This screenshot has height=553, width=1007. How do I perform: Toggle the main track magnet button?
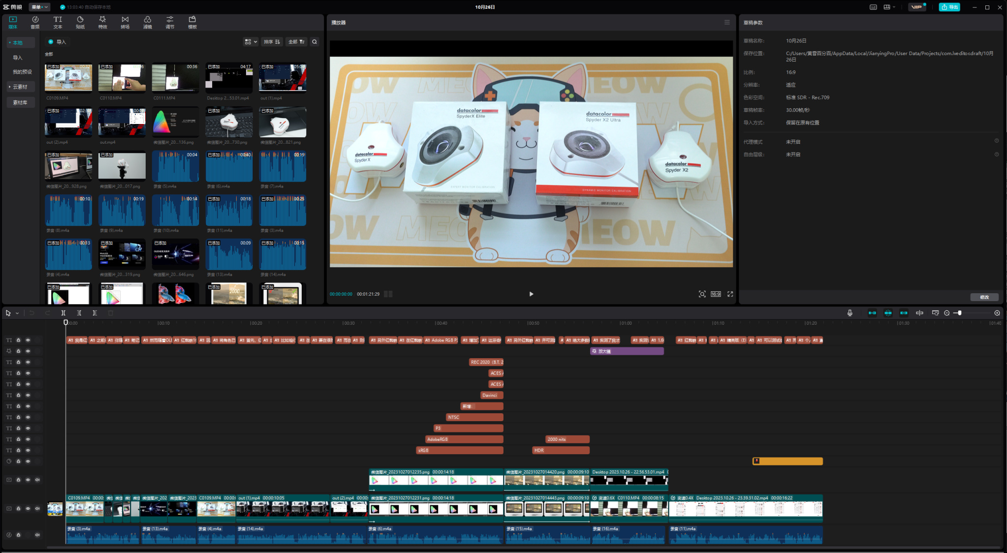point(872,313)
